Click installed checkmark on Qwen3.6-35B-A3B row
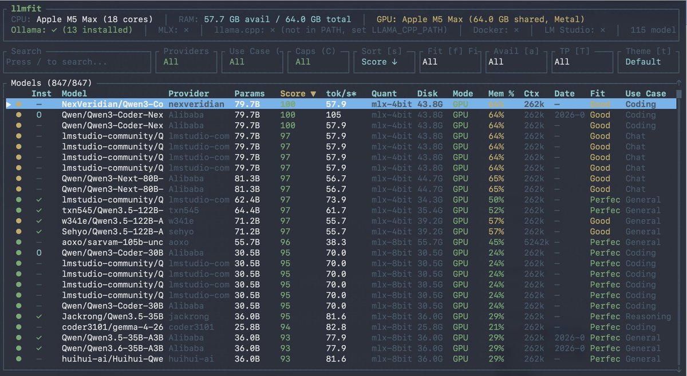 39,349
